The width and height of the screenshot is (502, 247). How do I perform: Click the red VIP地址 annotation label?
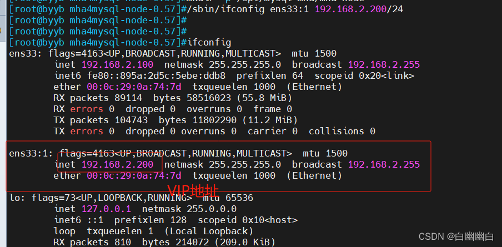(x=193, y=191)
